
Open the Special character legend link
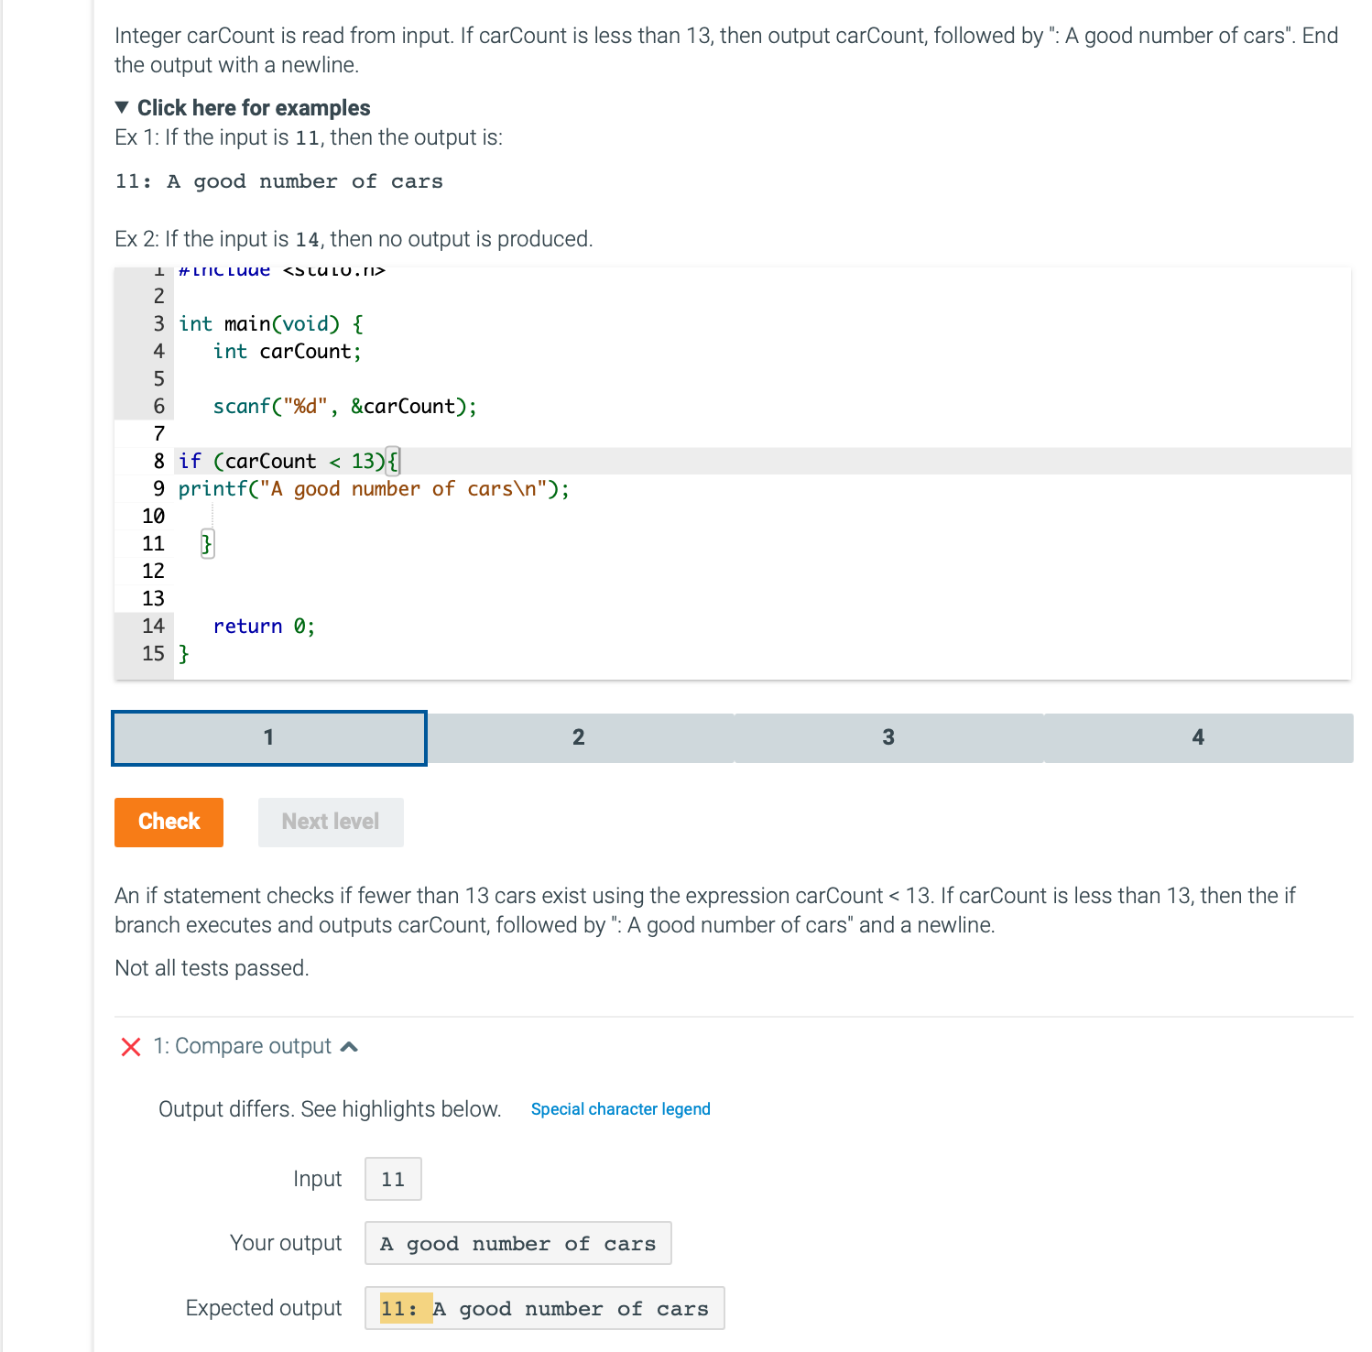pos(620,1108)
